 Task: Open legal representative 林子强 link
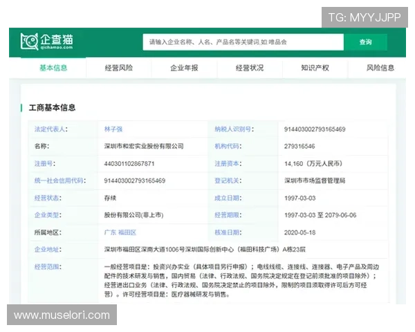[116, 129]
